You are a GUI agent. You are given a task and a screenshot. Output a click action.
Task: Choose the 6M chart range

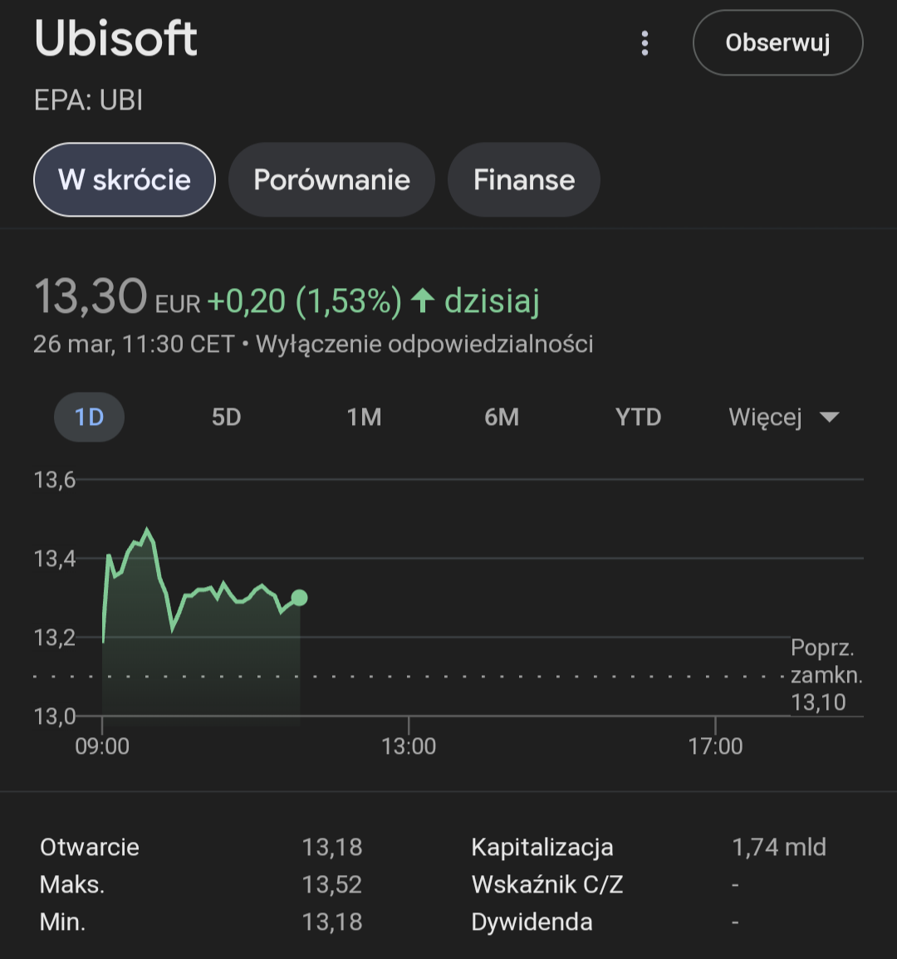click(x=502, y=417)
